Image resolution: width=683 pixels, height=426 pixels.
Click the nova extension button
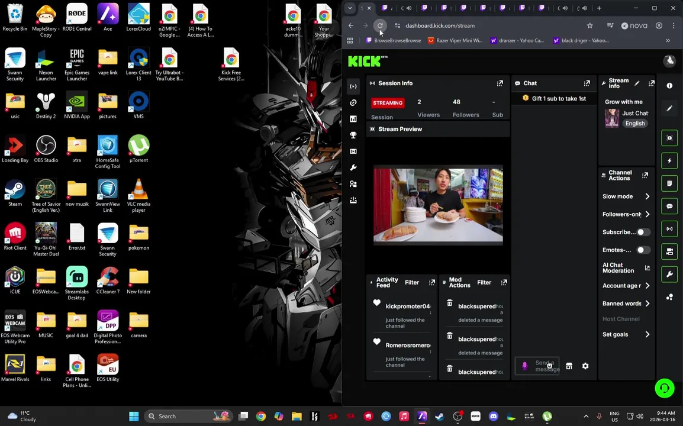(x=634, y=25)
